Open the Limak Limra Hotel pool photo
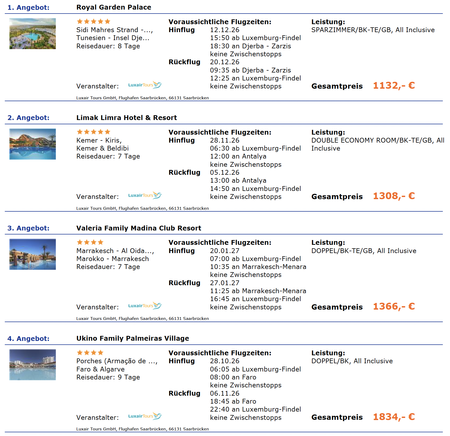Image resolution: width=450 pixels, height=436 pixels. coord(32,144)
